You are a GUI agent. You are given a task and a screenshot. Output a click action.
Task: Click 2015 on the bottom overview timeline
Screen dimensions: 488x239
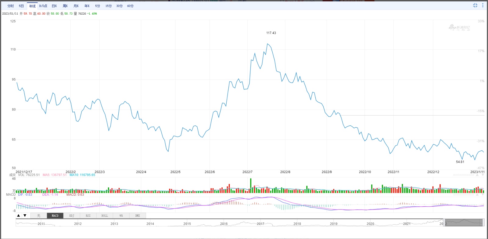(187, 224)
